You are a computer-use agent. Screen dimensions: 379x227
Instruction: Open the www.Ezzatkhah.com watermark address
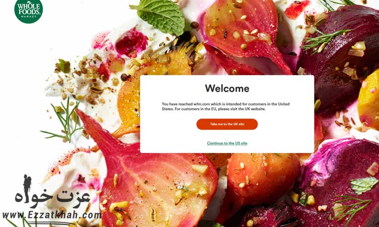[x=52, y=215]
